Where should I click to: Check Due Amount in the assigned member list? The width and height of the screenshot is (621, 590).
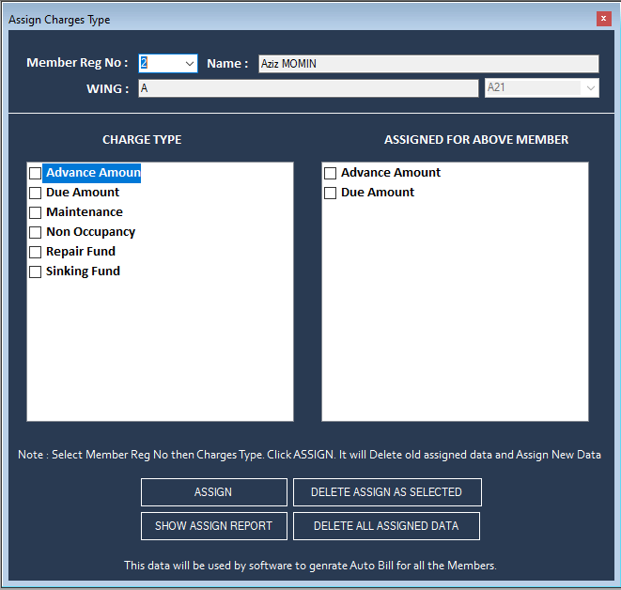pos(331,193)
